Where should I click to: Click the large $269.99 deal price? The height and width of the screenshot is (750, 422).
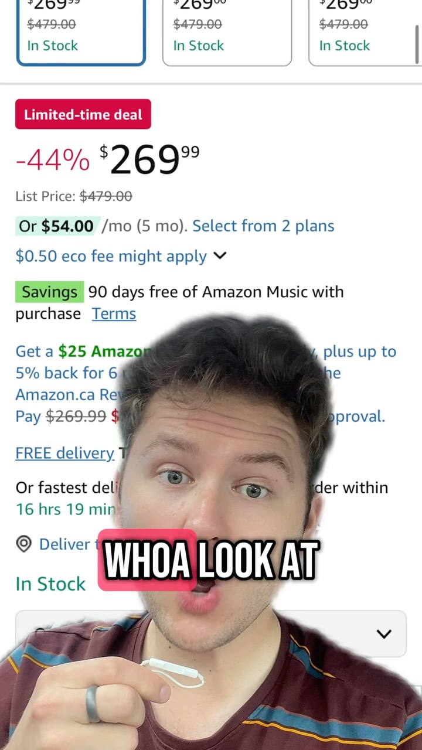click(149, 159)
